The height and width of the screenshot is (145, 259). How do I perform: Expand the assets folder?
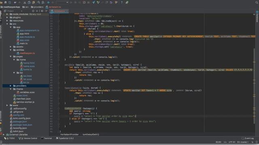[x=11, y=47]
